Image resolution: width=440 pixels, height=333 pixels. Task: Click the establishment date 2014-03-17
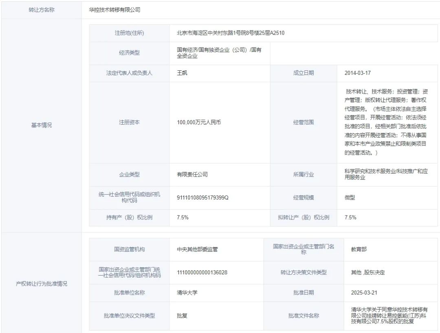coord(358,73)
